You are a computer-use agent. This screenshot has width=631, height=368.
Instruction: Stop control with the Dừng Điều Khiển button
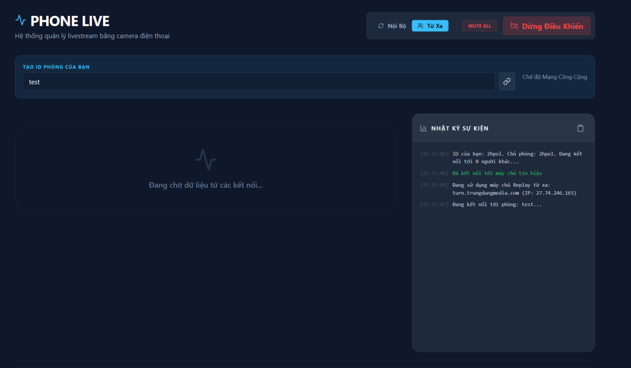pyautogui.click(x=547, y=26)
